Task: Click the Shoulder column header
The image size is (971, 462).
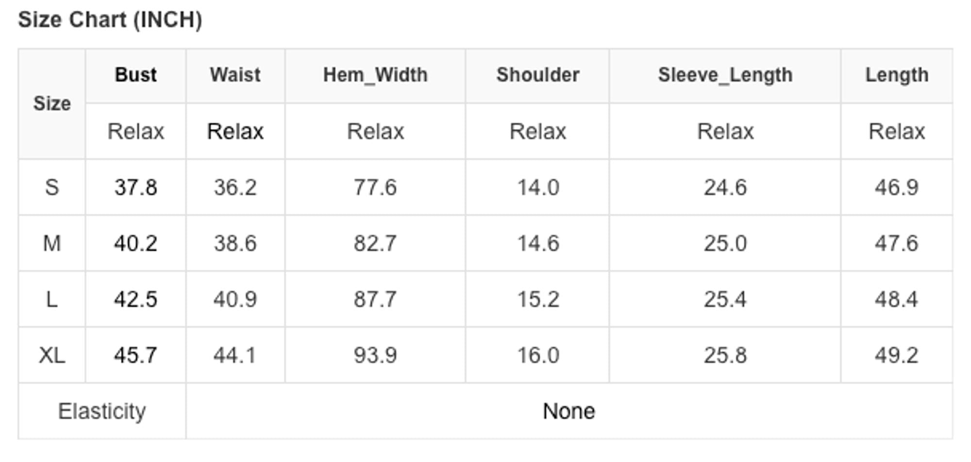Action: tap(537, 75)
